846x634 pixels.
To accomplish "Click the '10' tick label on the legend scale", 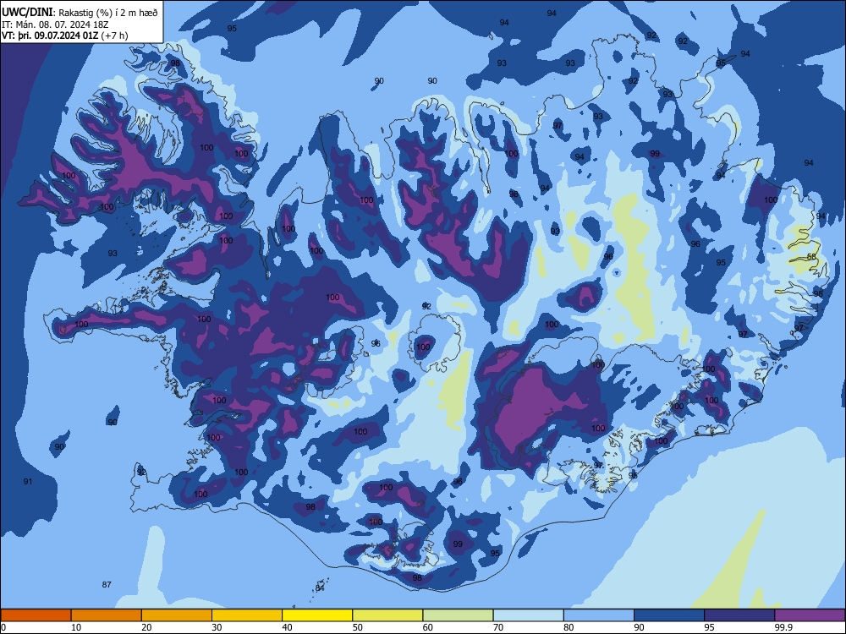I will (76, 627).
